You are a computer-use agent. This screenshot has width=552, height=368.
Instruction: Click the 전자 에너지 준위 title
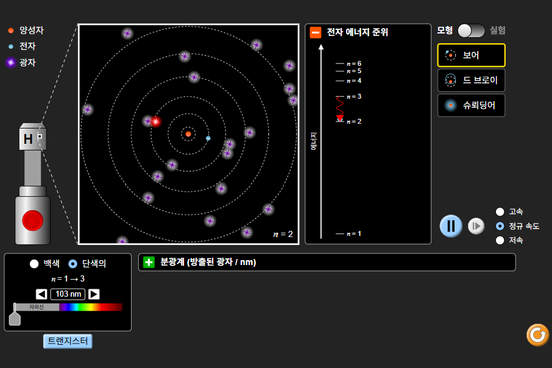357,32
